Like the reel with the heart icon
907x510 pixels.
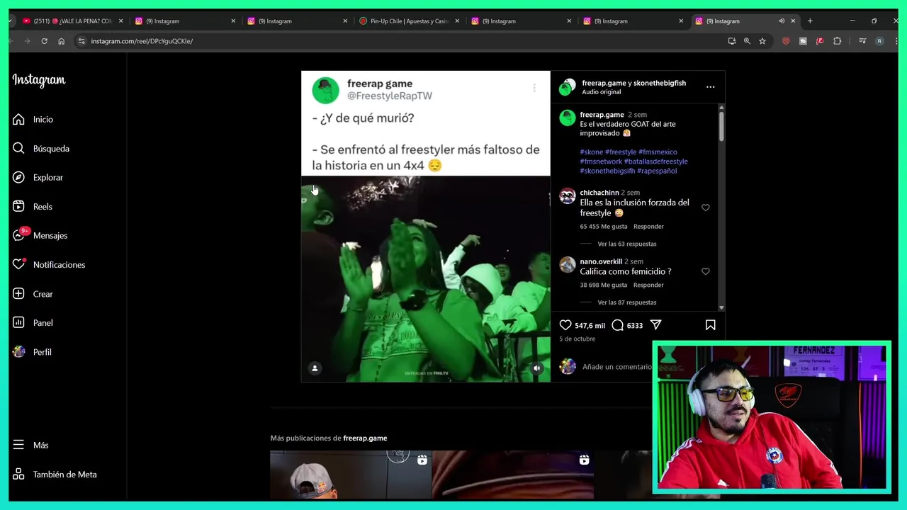[x=565, y=325]
